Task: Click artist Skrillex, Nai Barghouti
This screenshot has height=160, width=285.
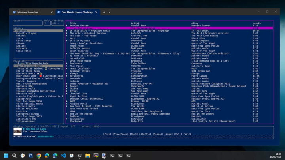Action: (146, 111)
